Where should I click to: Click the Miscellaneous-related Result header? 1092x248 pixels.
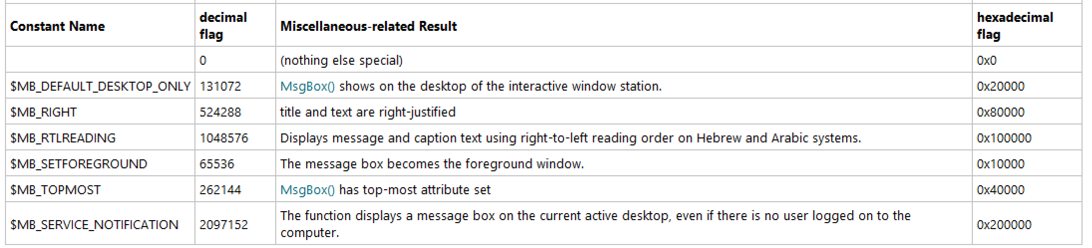click(x=368, y=26)
